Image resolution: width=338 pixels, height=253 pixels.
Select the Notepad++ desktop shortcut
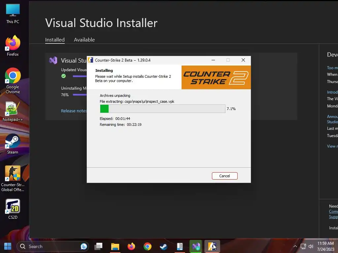(13, 111)
